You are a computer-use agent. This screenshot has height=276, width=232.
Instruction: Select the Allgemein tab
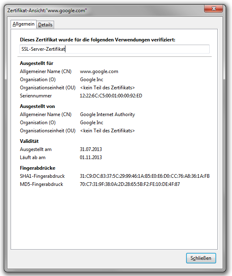(24, 24)
